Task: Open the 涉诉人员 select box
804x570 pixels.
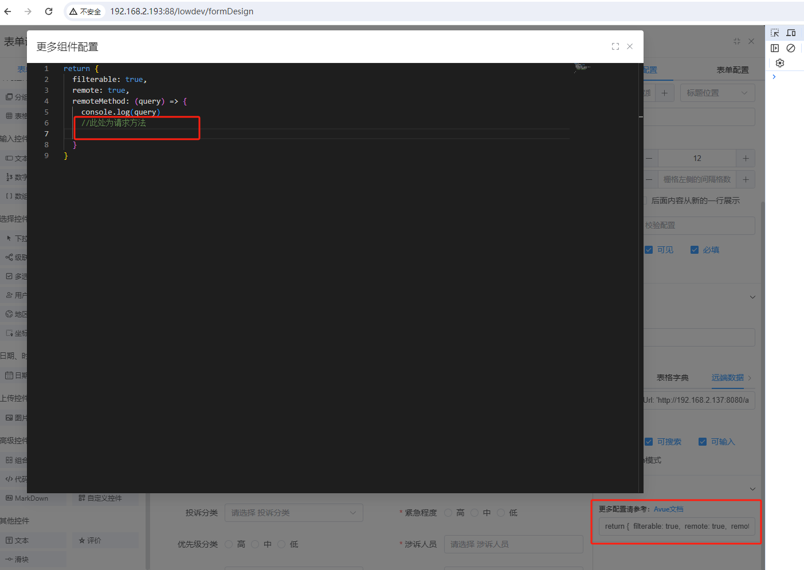Action: tap(513, 544)
